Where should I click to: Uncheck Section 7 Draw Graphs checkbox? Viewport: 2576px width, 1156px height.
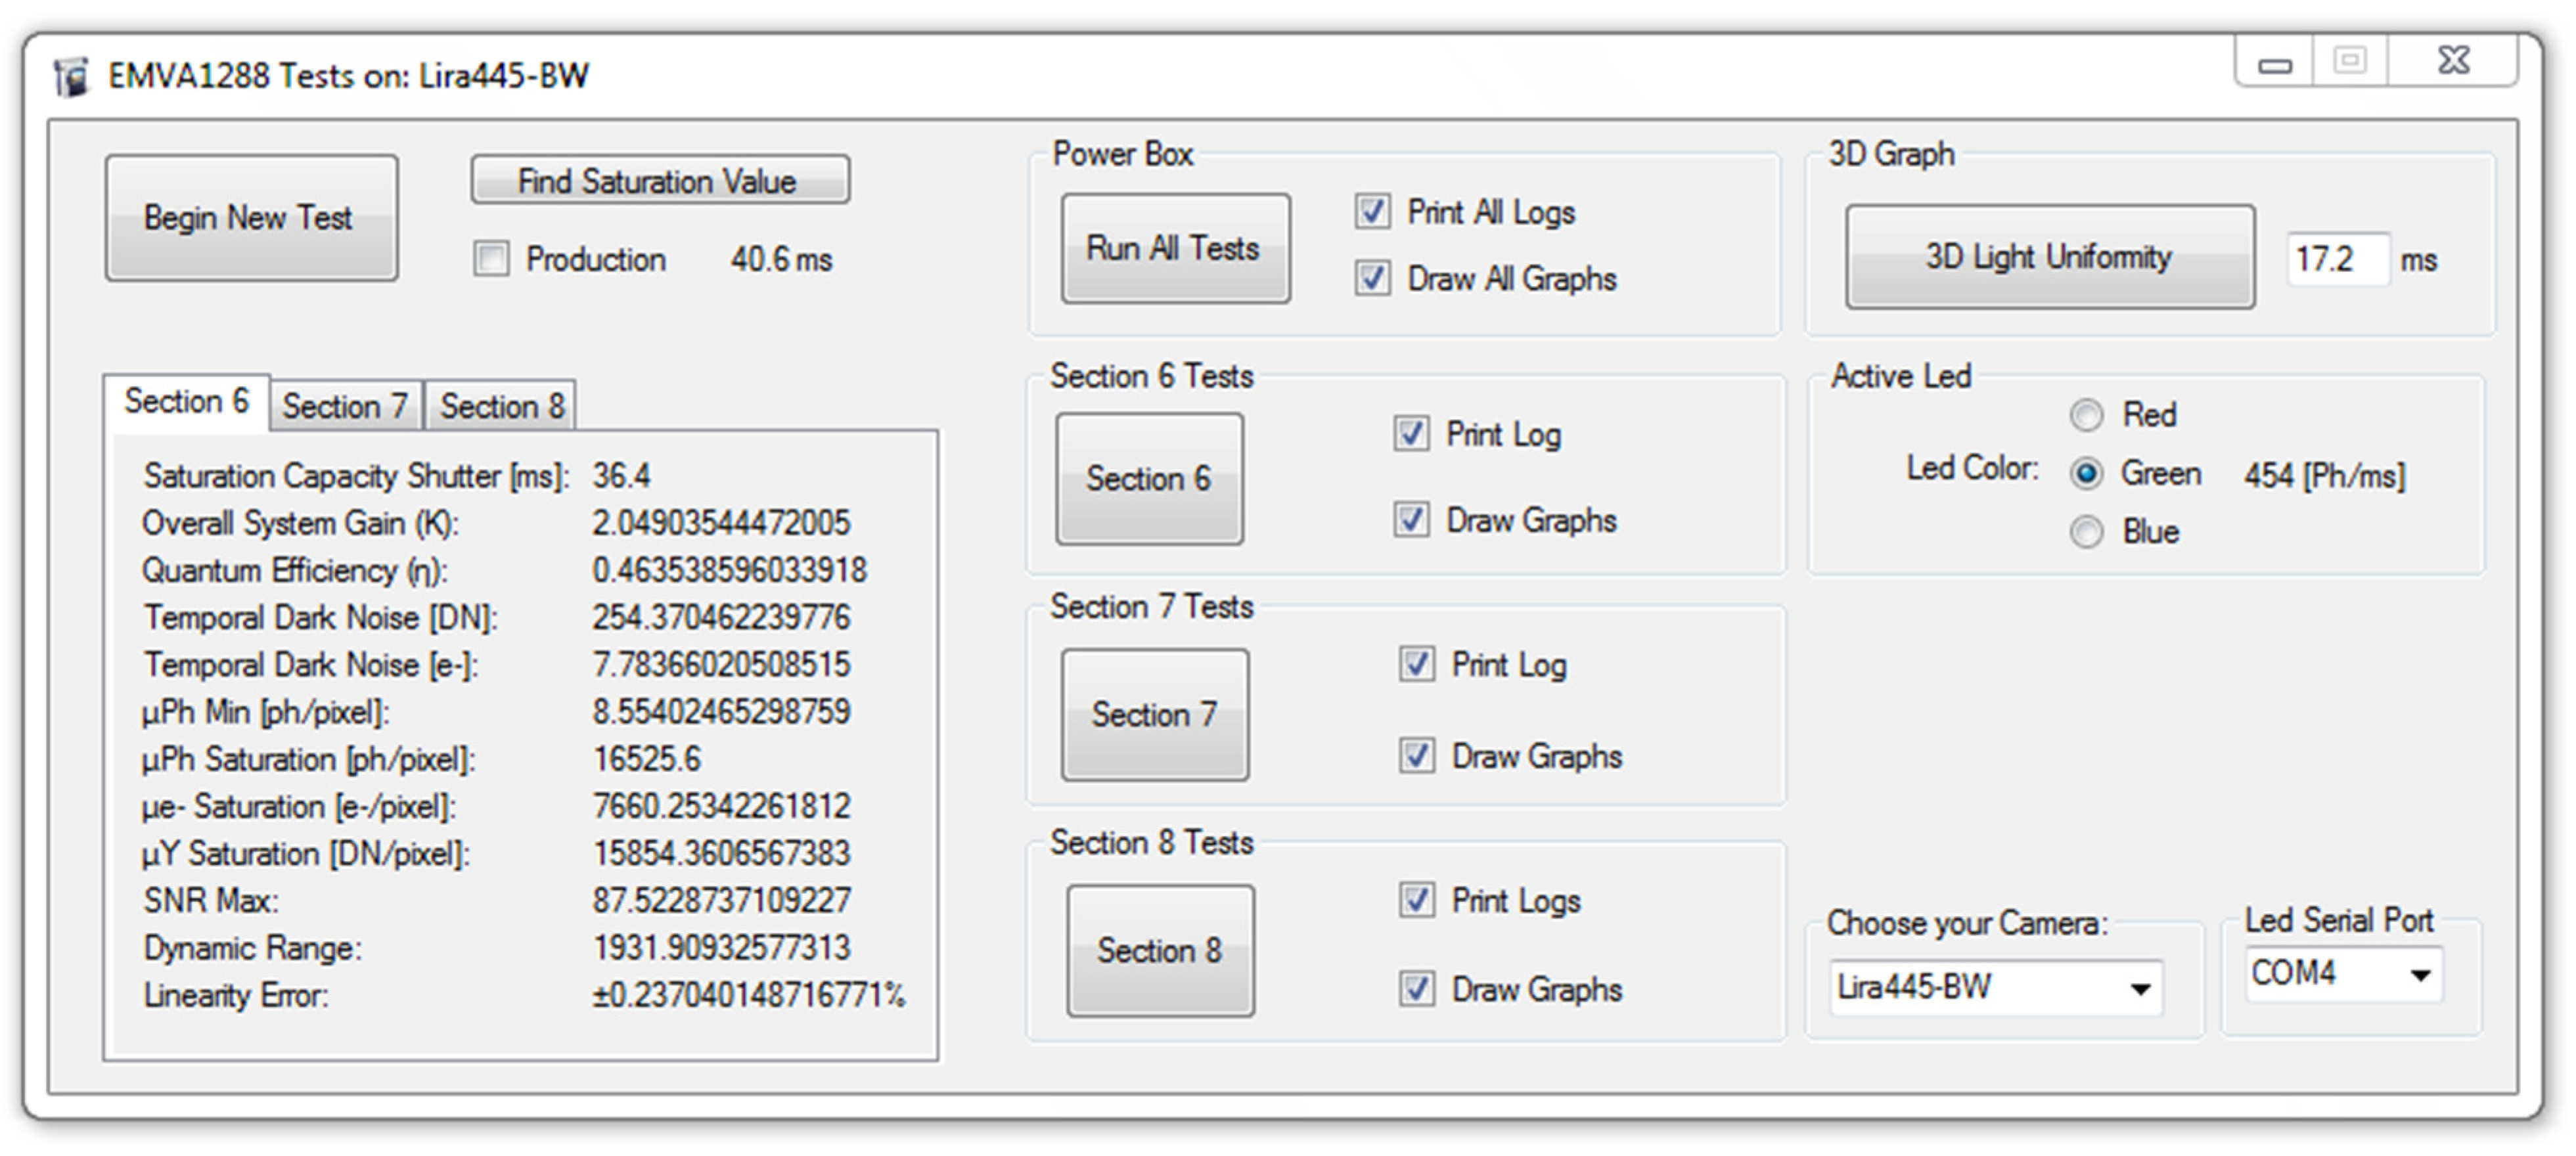coord(1416,756)
